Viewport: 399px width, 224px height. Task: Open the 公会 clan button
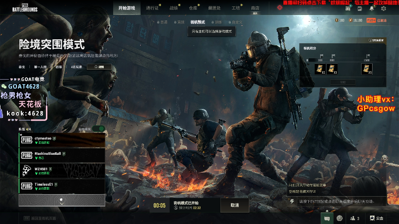pos(377,218)
